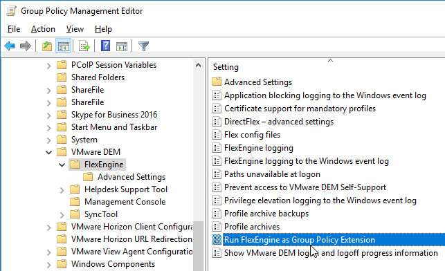Click the Advanced Settings folder icon in Setting list

(217, 82)
